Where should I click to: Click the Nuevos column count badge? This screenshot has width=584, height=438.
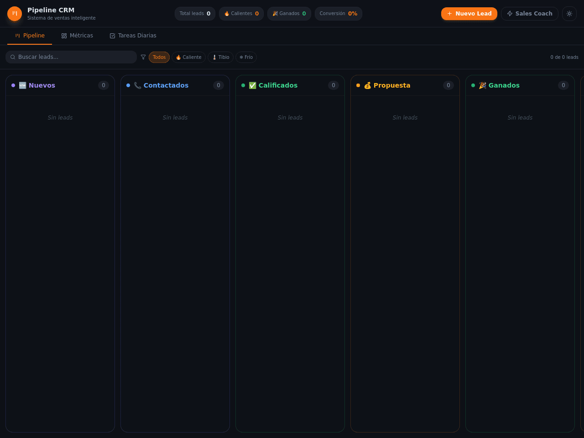click(104, 85)
